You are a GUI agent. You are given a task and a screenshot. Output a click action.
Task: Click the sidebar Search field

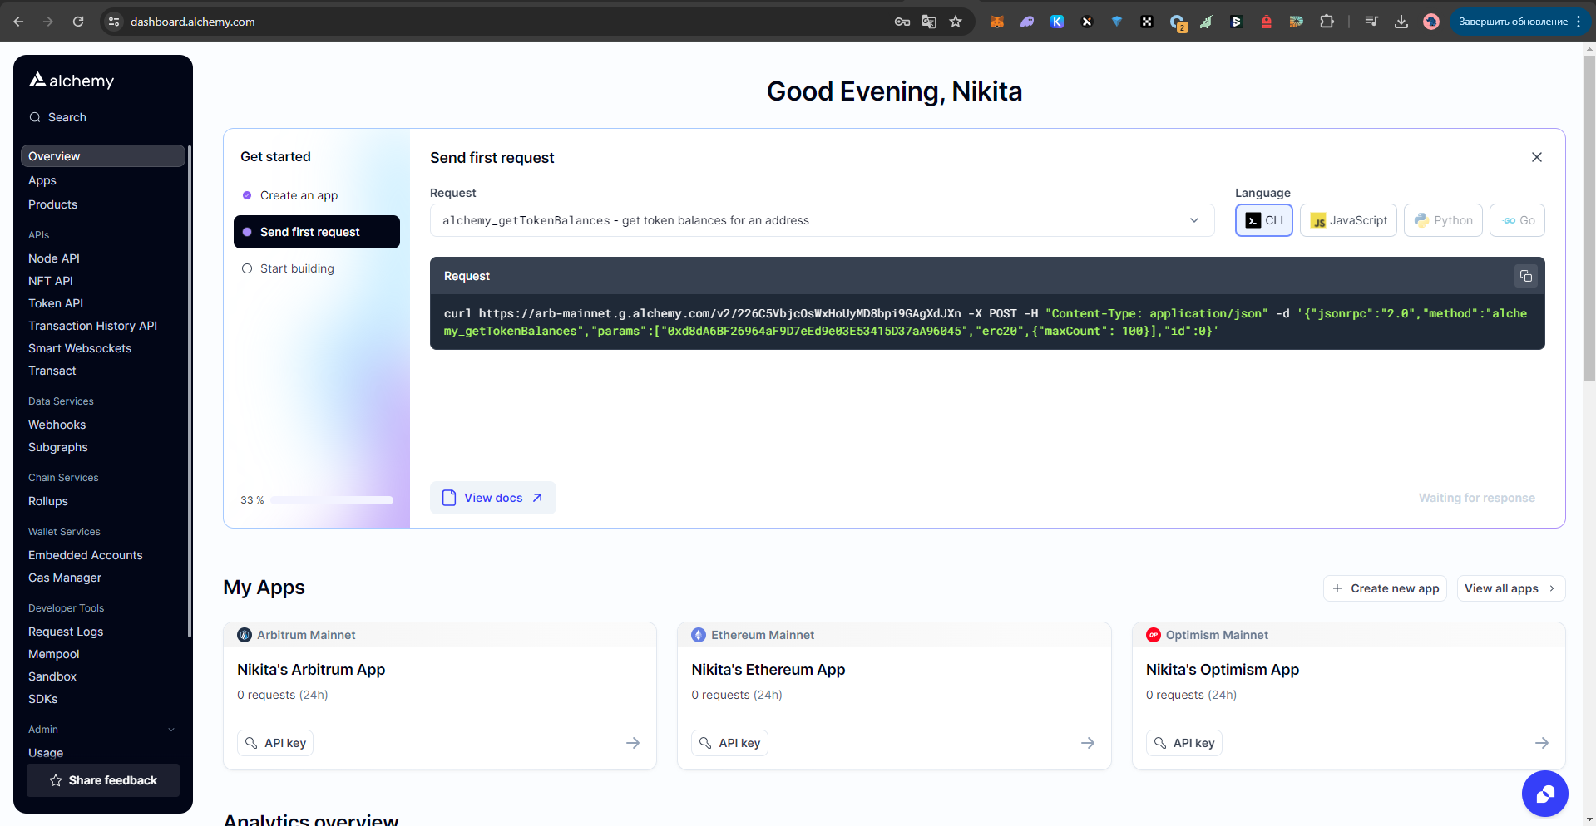tap(67, 117)
